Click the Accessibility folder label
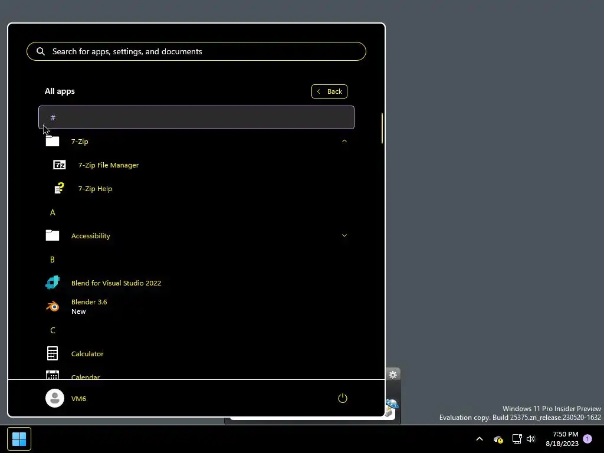 point(90,236)
